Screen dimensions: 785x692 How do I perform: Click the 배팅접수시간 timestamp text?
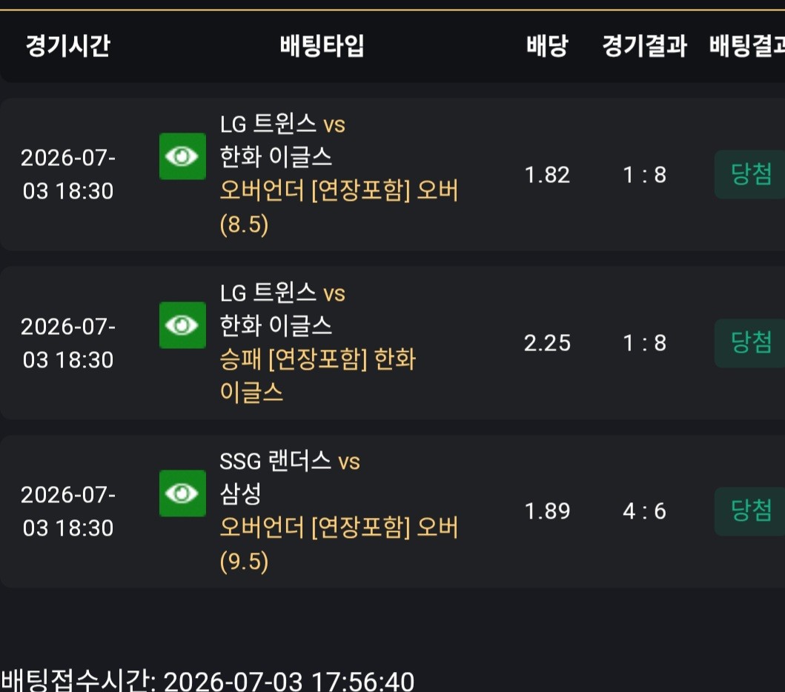pyautogui.click(x=208, y=680)
